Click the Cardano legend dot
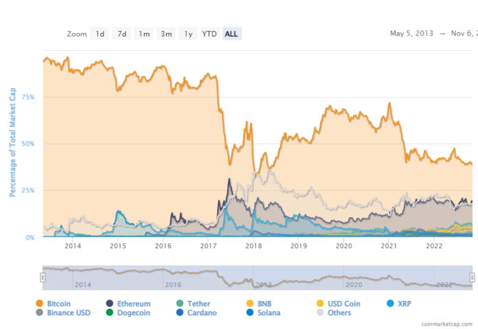The width and height of the screenshot is (478, 329). pyautogui.click(x=179, y=313)
